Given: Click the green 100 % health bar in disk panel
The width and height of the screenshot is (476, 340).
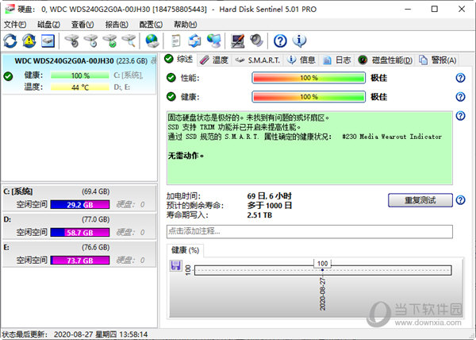Looking at the screenshot, I should coord(80,75).
